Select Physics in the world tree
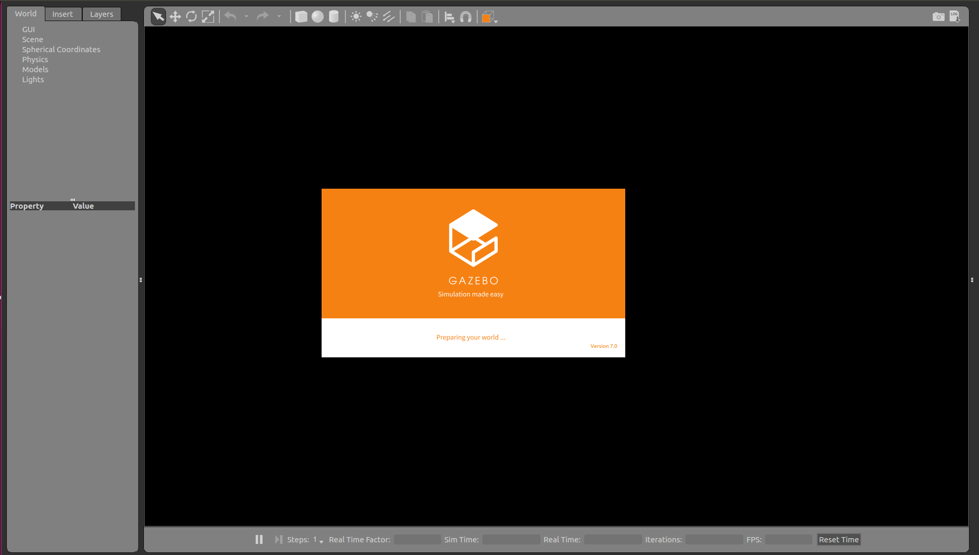The width and height of the screenshot is (979, 555). point(35,60)
